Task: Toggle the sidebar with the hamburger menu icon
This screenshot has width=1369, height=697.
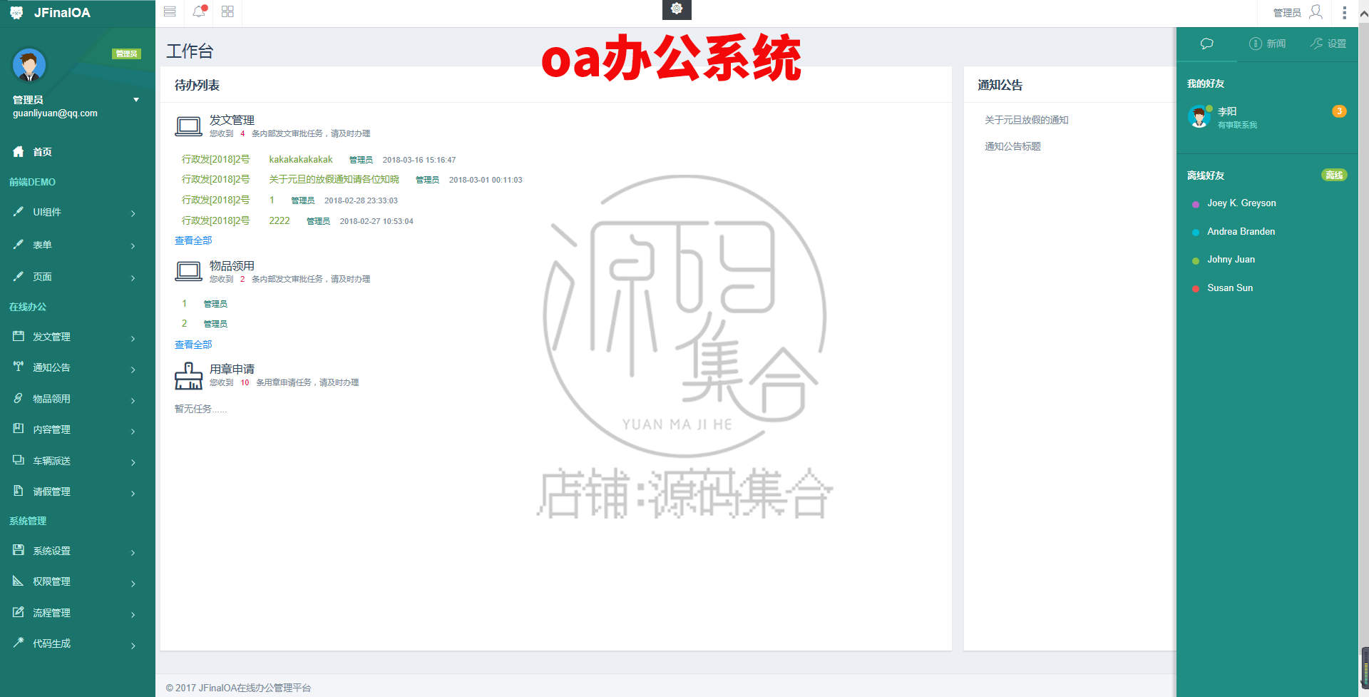Action: pos(170,11)
